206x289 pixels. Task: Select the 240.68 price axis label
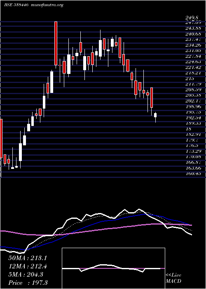pos(193,34)
